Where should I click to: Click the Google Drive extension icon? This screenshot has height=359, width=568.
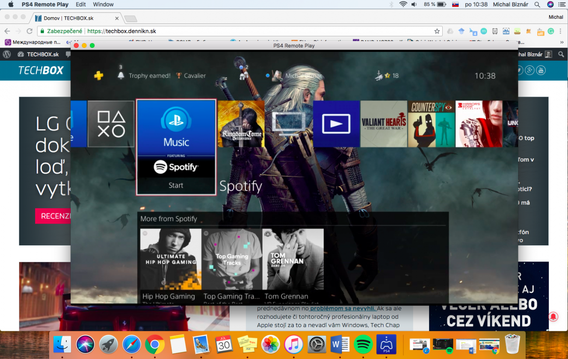tap(450, 31)
